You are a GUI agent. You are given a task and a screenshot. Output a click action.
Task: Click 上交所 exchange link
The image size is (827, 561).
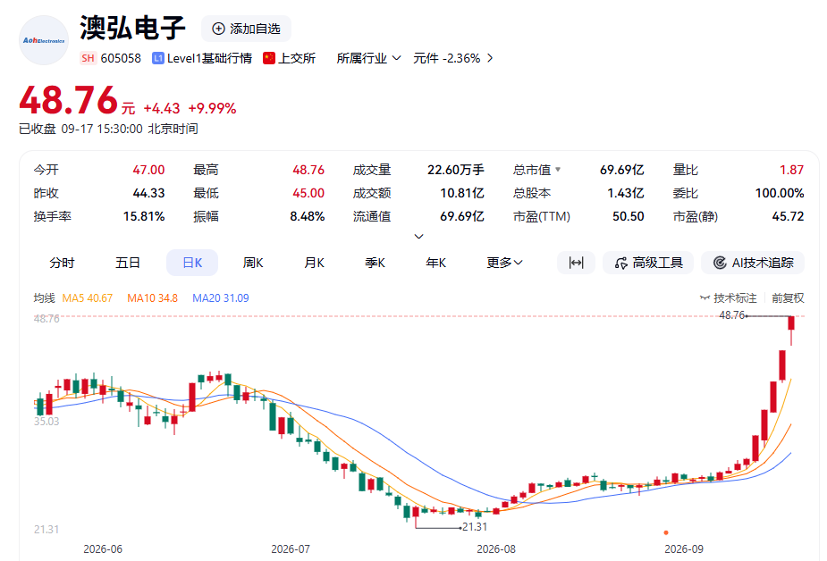[x=297, y=58]
